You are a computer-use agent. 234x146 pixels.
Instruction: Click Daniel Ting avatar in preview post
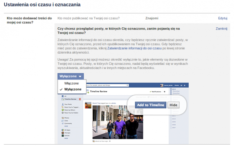(x=88, y=105)
